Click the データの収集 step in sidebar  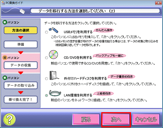coord(21,65)
